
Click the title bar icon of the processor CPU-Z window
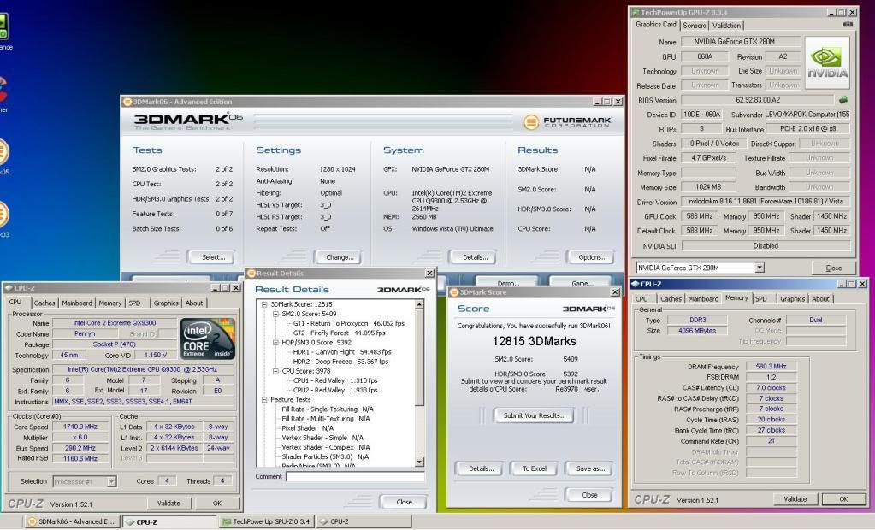coord(8,288)
